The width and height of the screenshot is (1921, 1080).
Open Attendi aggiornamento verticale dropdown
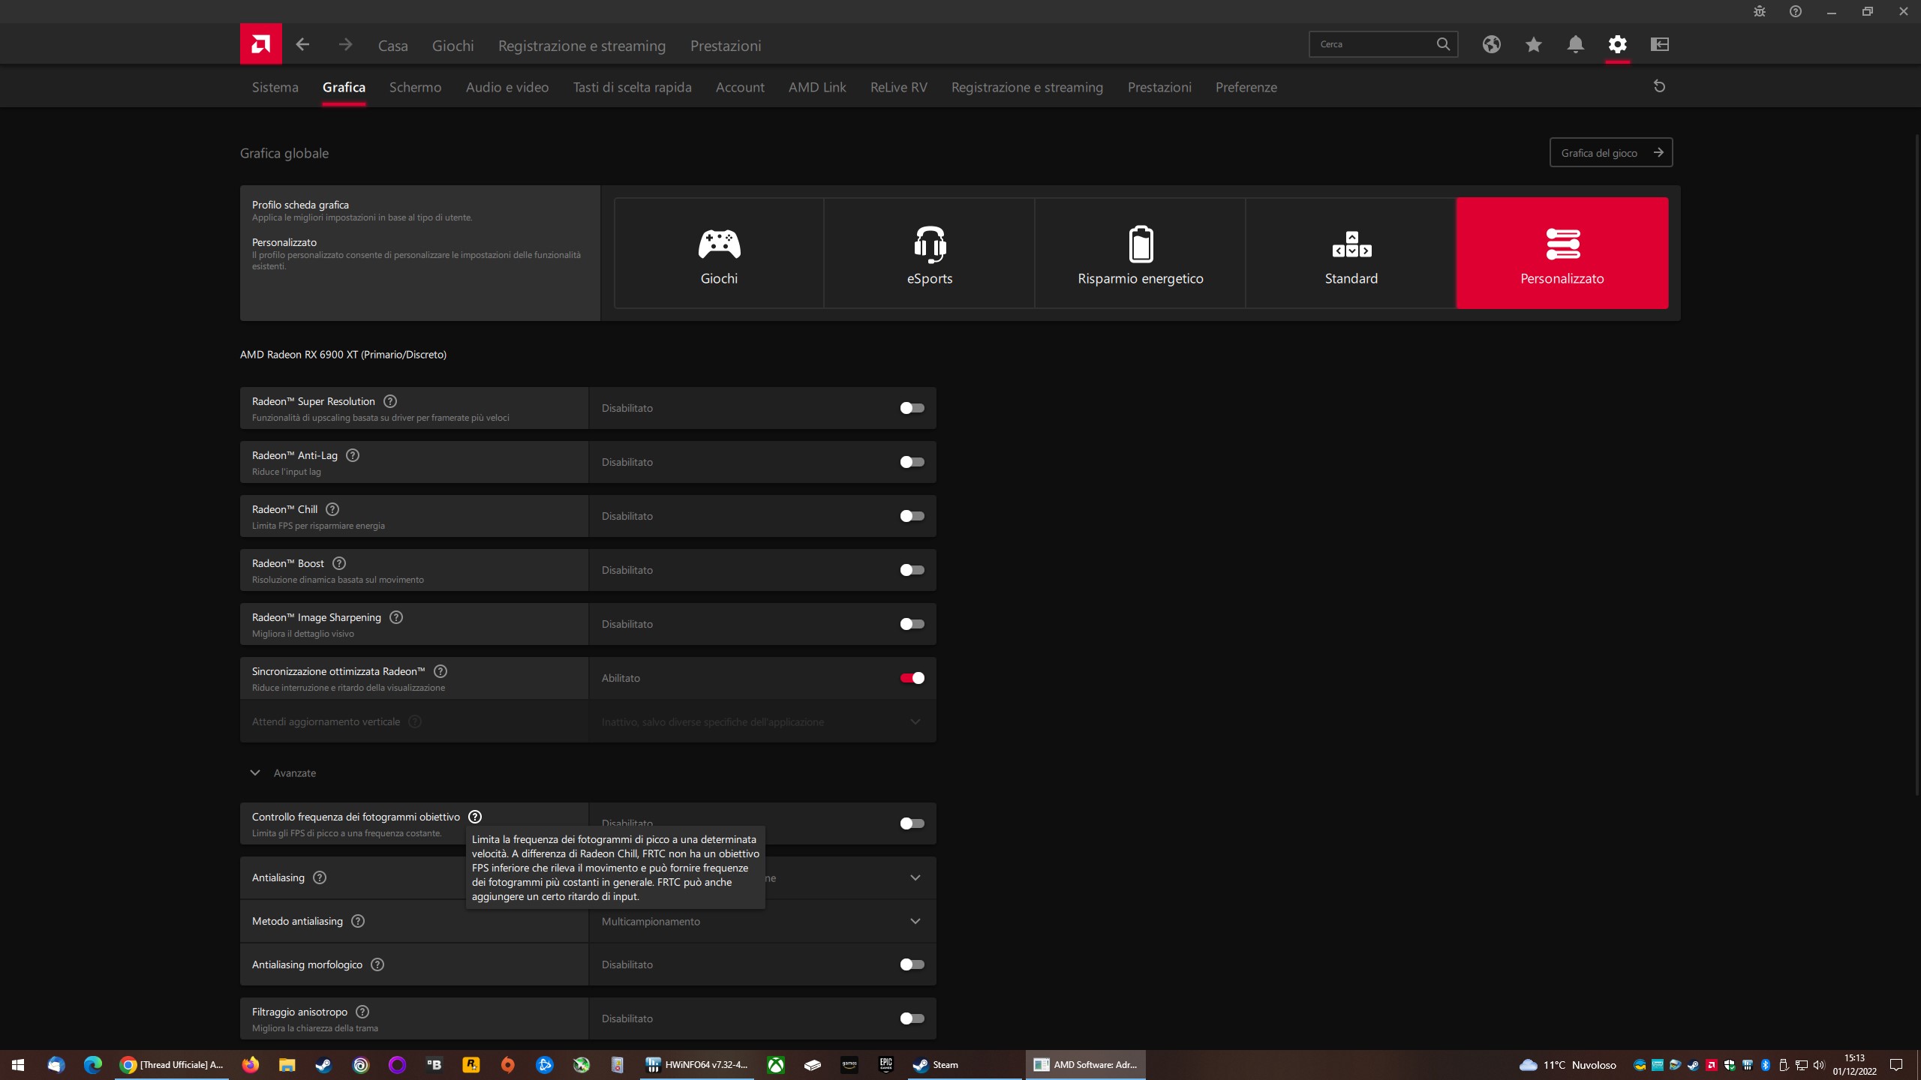click(762, 721)
